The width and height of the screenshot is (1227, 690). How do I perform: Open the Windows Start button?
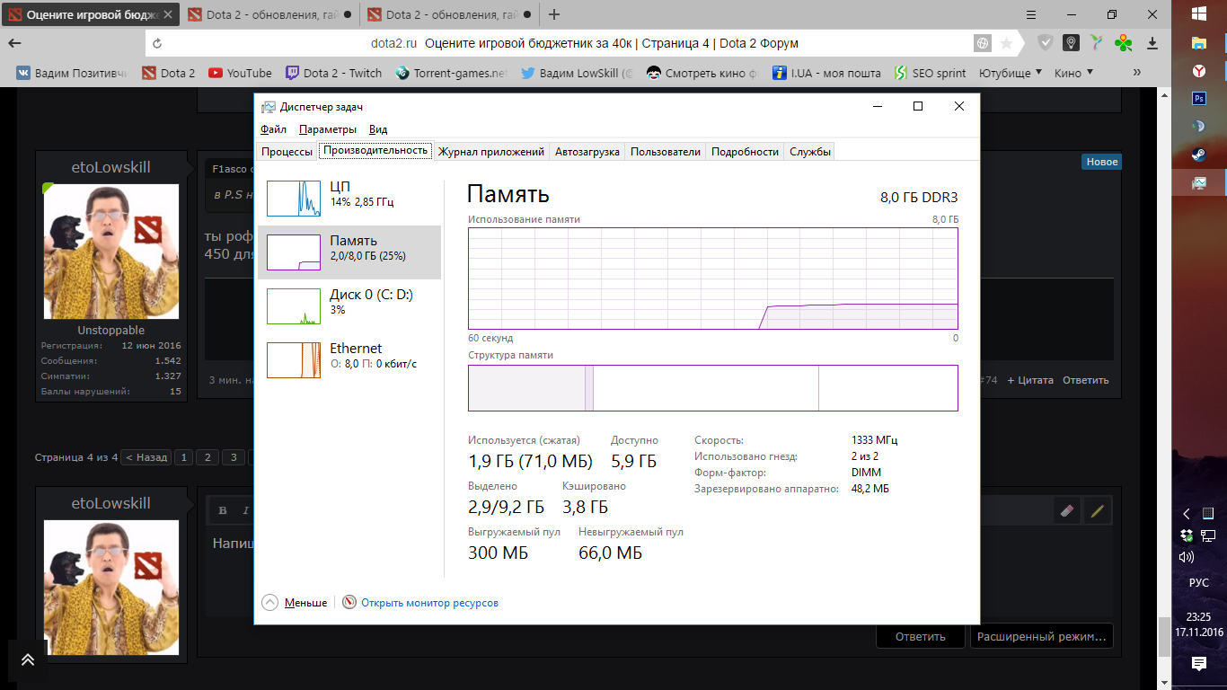(1199, 14)
